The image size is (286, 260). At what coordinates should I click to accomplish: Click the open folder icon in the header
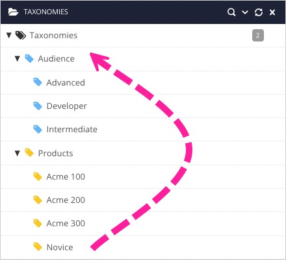[x=13, y=12]
